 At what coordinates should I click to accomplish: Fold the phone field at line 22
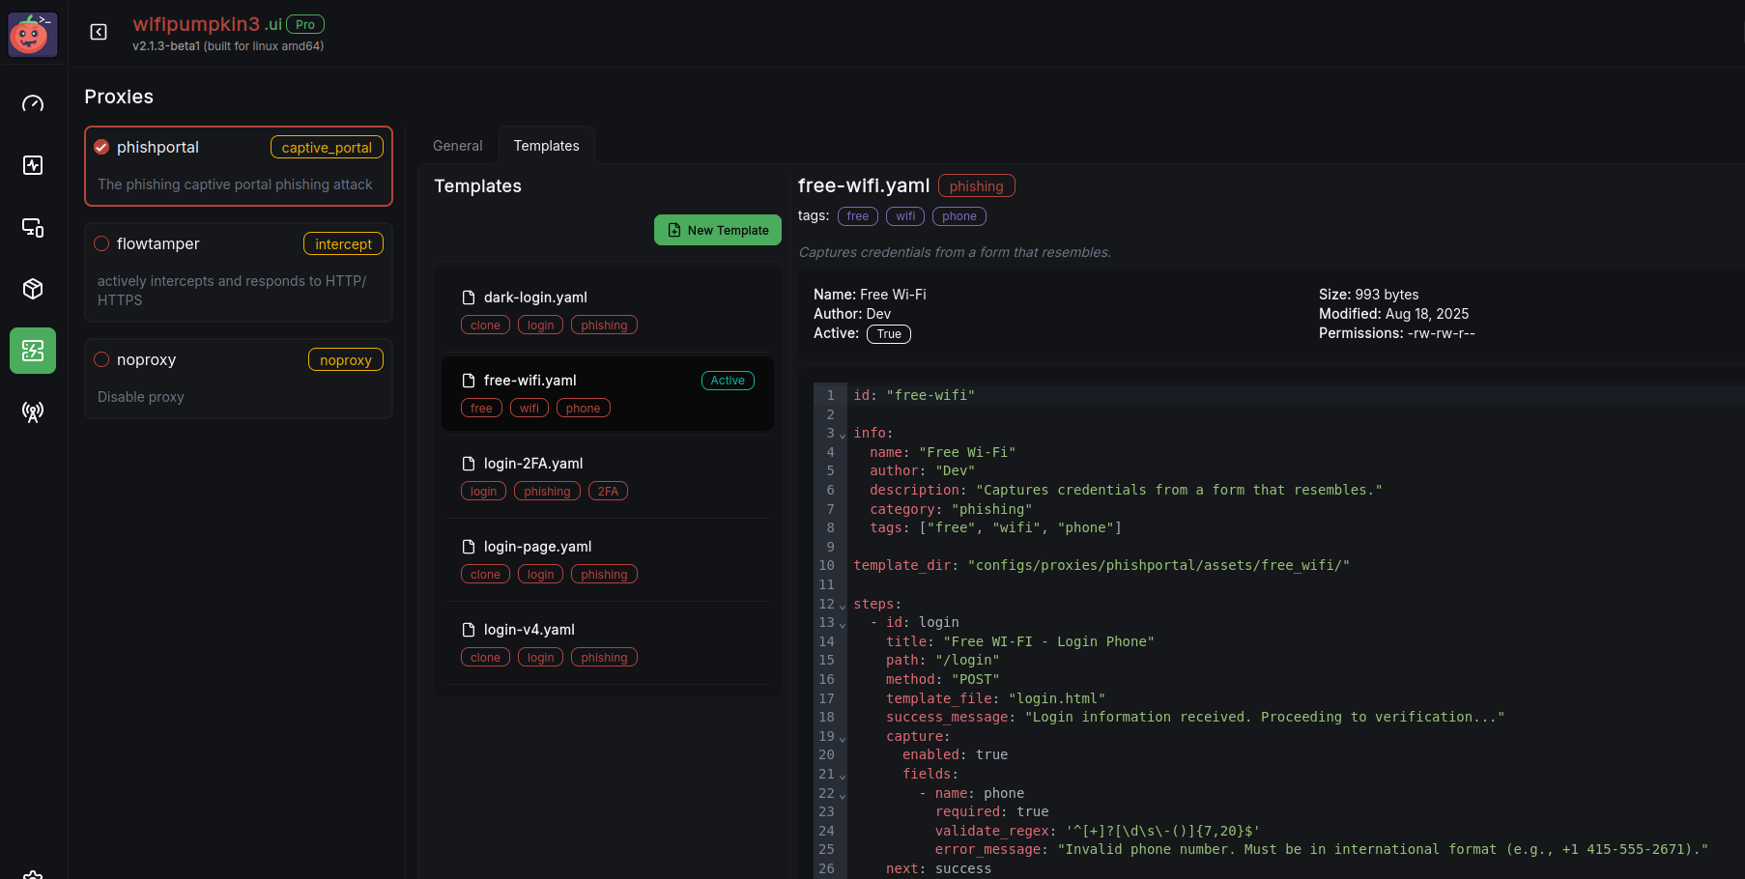click(x=843, y=795)
